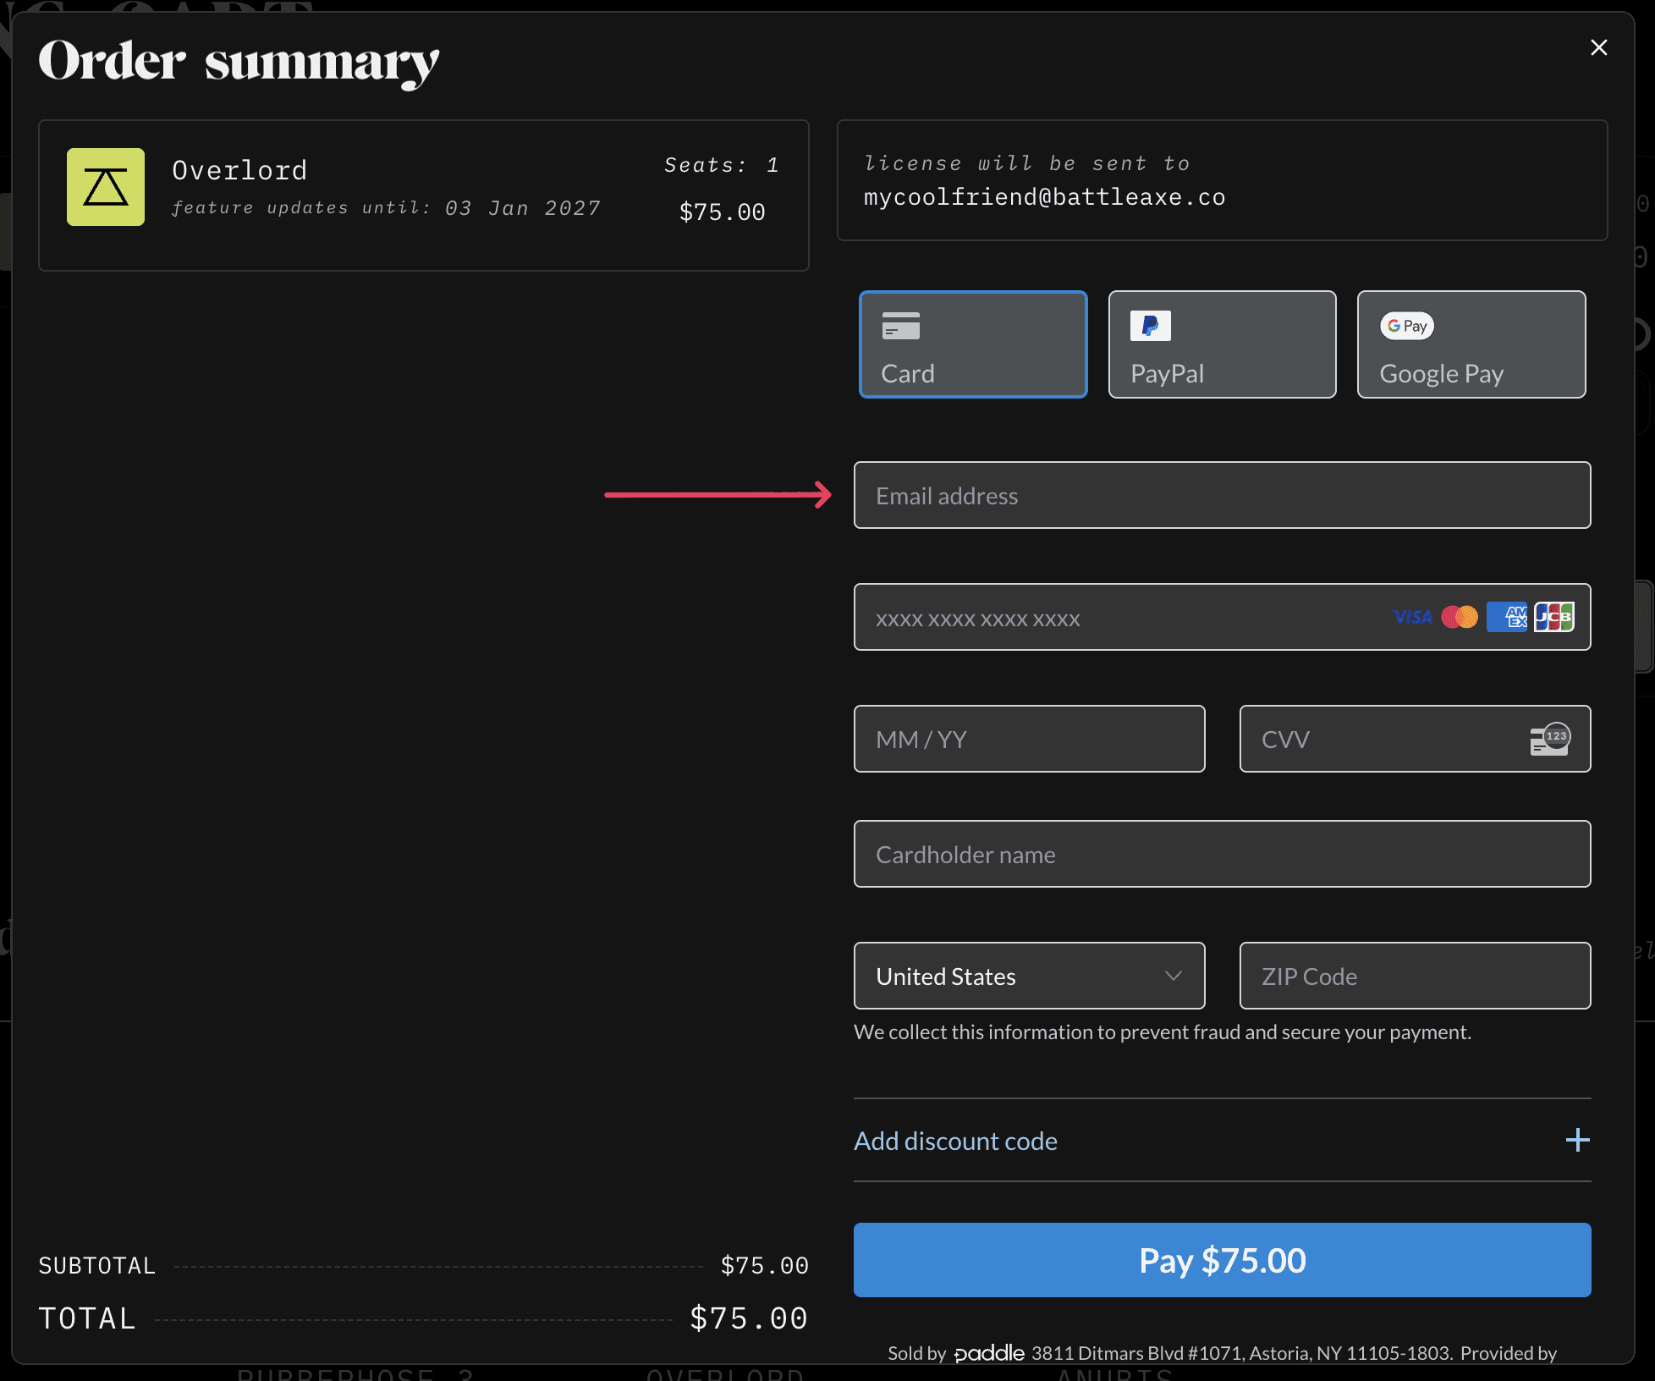Click the G Pay logo icon
Viewport: 1655px width, 1381px height.
1406,326
